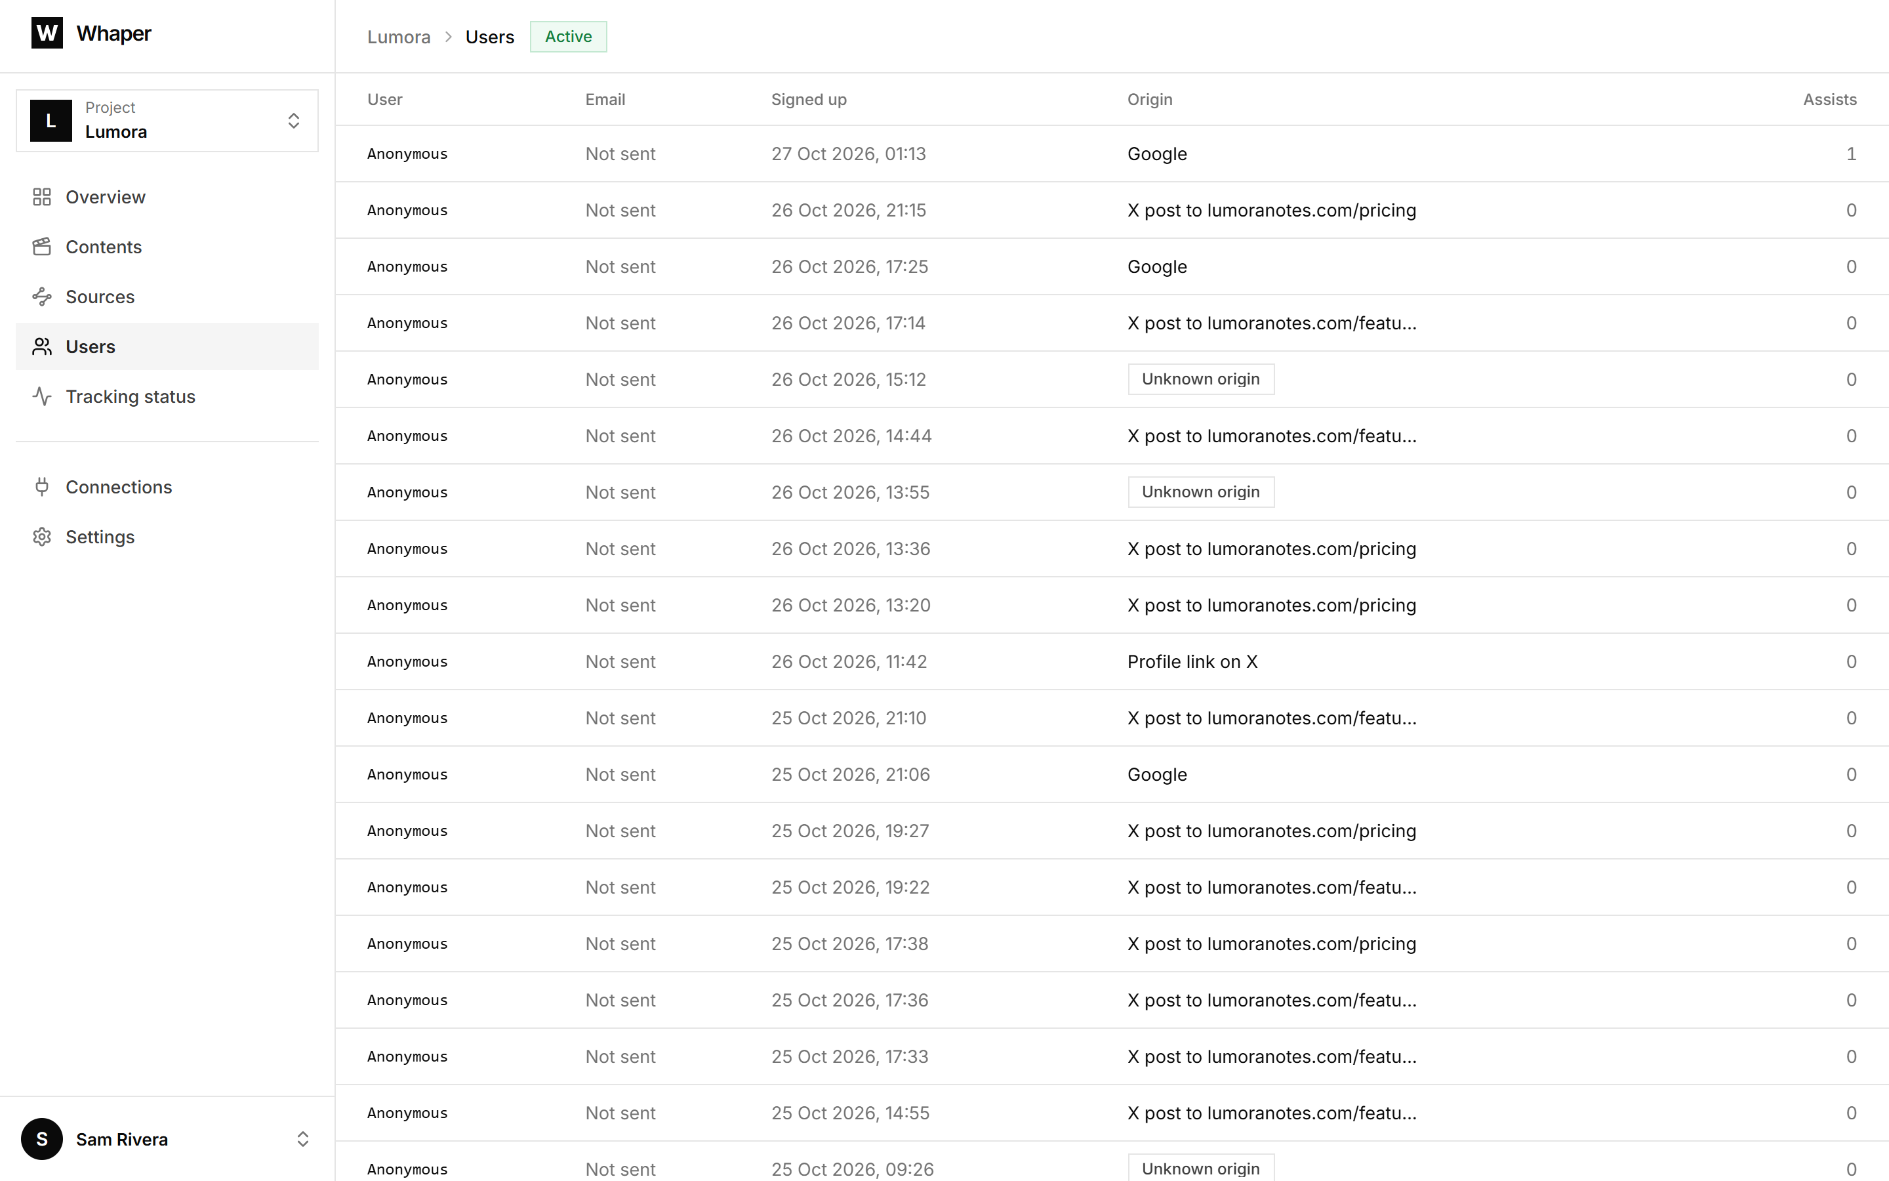
Task: Click Profile link on X origin
Action: (1192, 661)
